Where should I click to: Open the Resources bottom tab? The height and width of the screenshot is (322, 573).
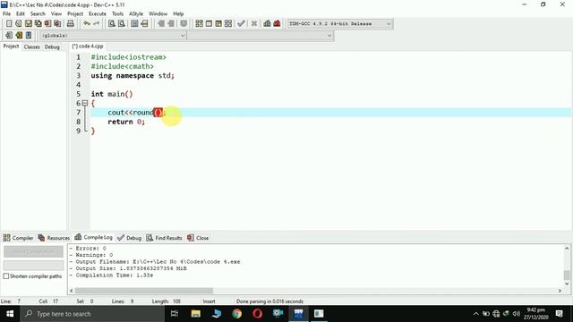[x=54, y=238]
